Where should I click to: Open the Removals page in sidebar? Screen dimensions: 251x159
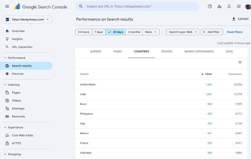pos(18,117)
